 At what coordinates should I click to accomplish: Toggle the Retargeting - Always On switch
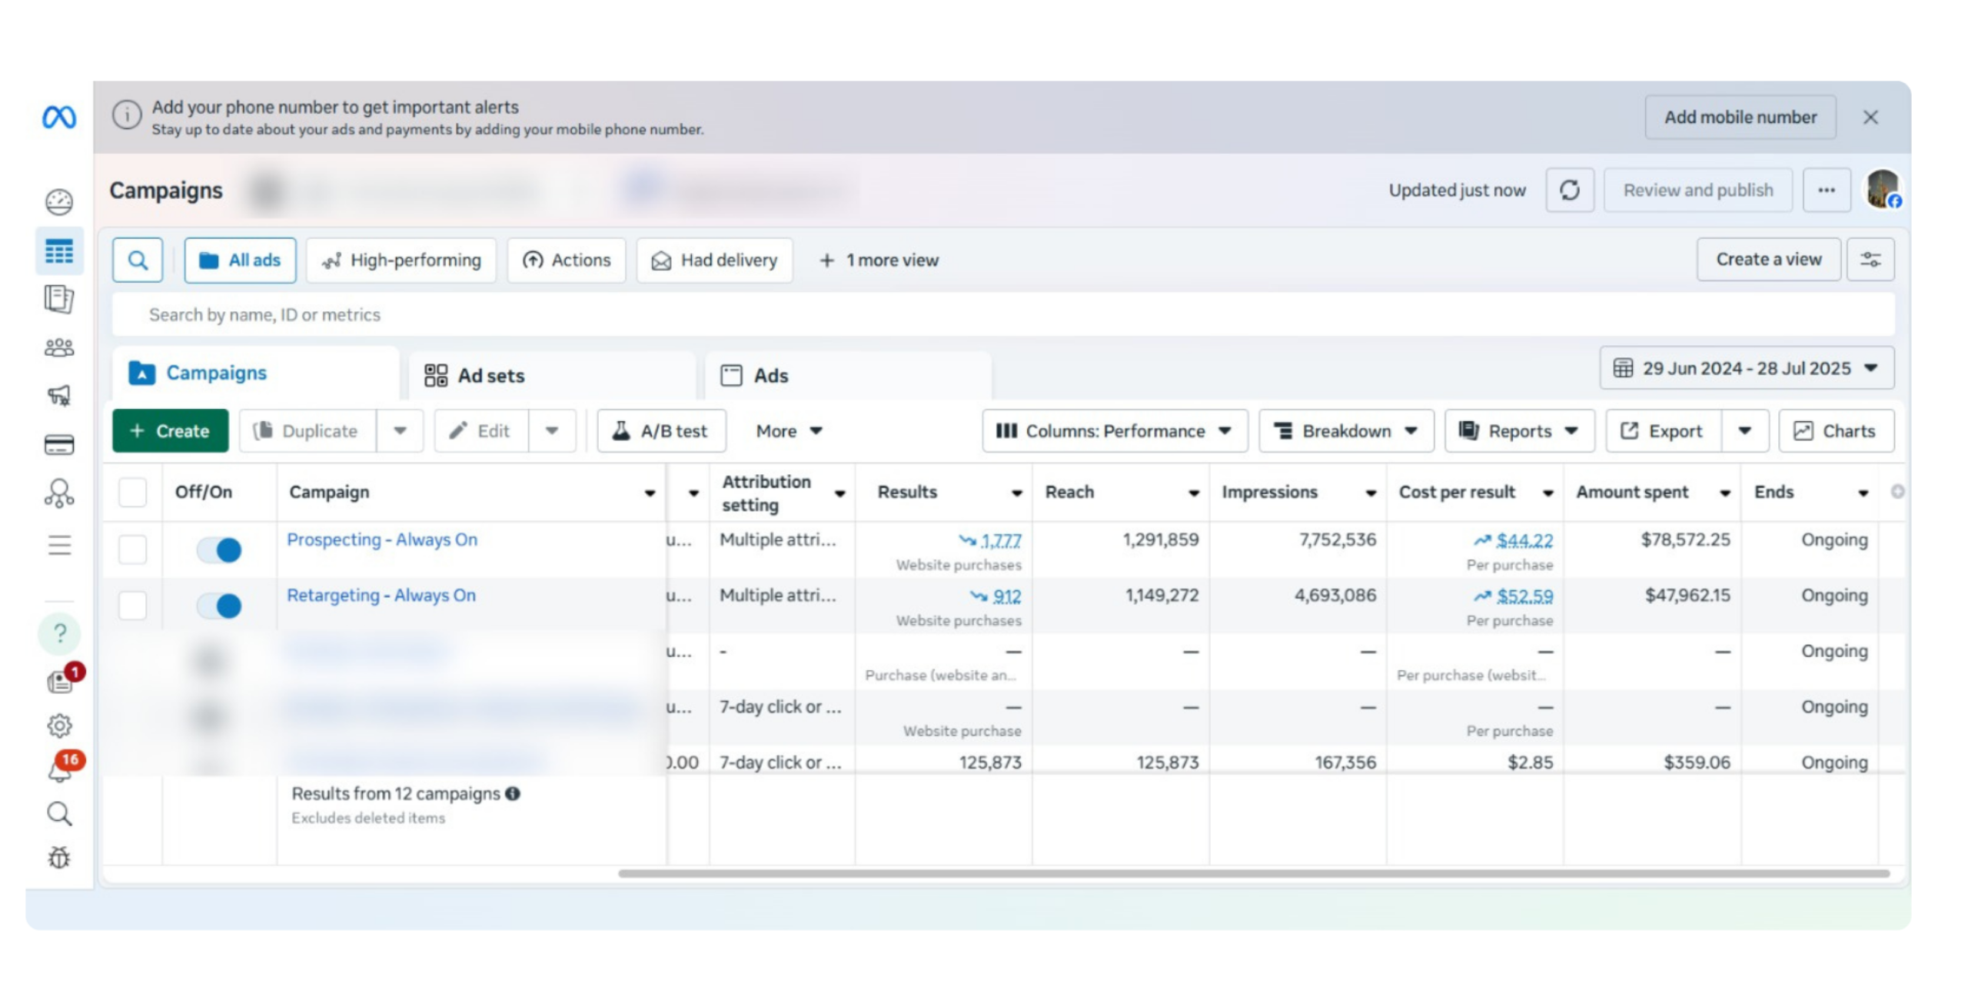tap(219, 606)
